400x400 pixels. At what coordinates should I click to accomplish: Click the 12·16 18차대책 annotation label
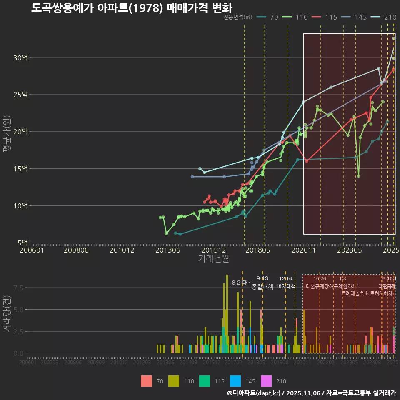(x=285, y=282)
